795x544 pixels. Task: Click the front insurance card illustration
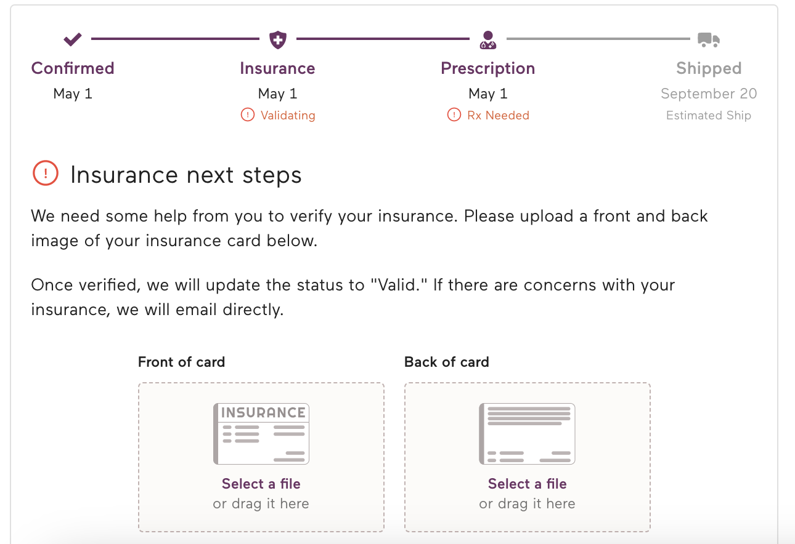261,434
